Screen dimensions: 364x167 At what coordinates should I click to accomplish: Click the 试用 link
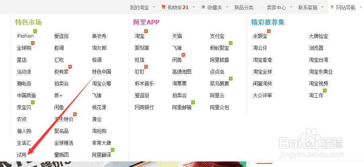(21, 155)
